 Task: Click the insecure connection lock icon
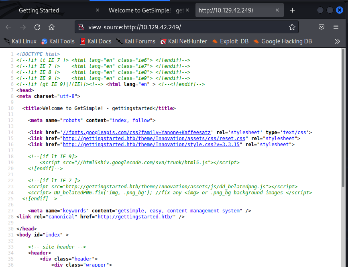coord(81,27)
